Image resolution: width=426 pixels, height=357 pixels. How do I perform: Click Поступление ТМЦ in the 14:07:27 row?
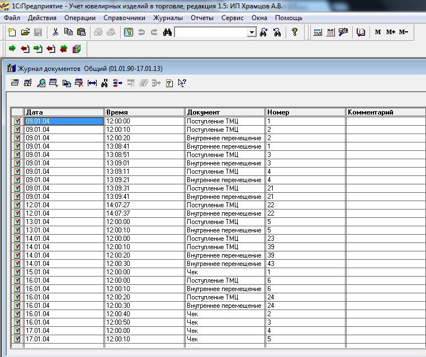225,205
